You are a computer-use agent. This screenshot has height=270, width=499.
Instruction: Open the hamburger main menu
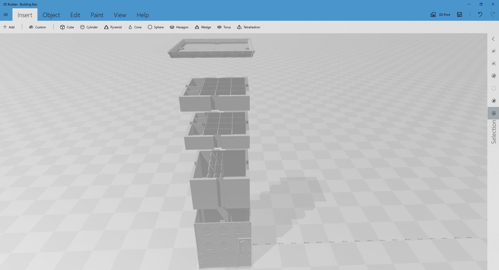coord(6,15)
